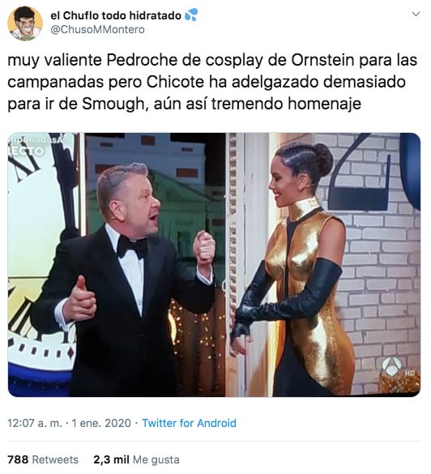Open display name el Chuflo todo hidratado
The image size is (431, 474).
[x=116, y=15]
